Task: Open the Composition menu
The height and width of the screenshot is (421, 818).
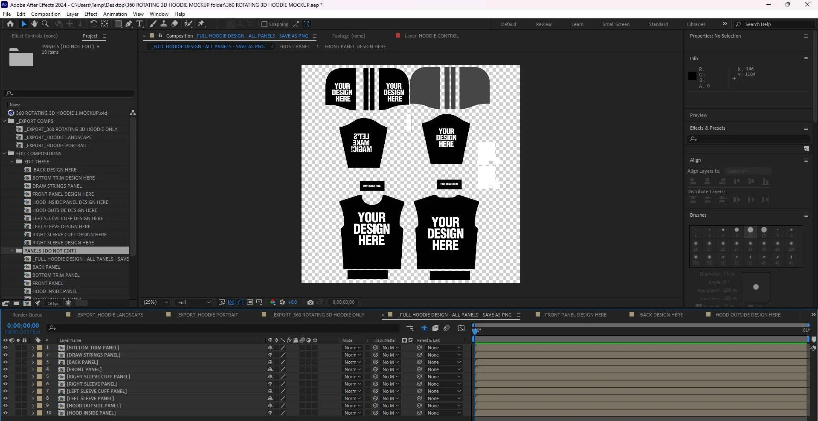Action: [46, 14]
